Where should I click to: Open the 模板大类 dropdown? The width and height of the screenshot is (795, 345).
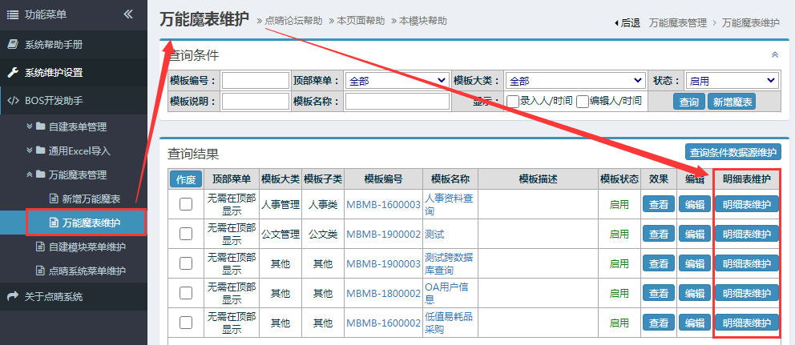575,81
